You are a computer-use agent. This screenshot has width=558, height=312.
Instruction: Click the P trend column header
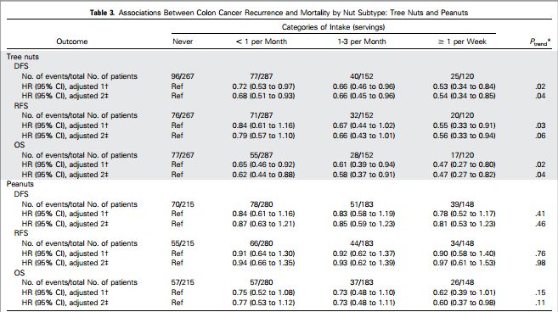tap(540, 42)
